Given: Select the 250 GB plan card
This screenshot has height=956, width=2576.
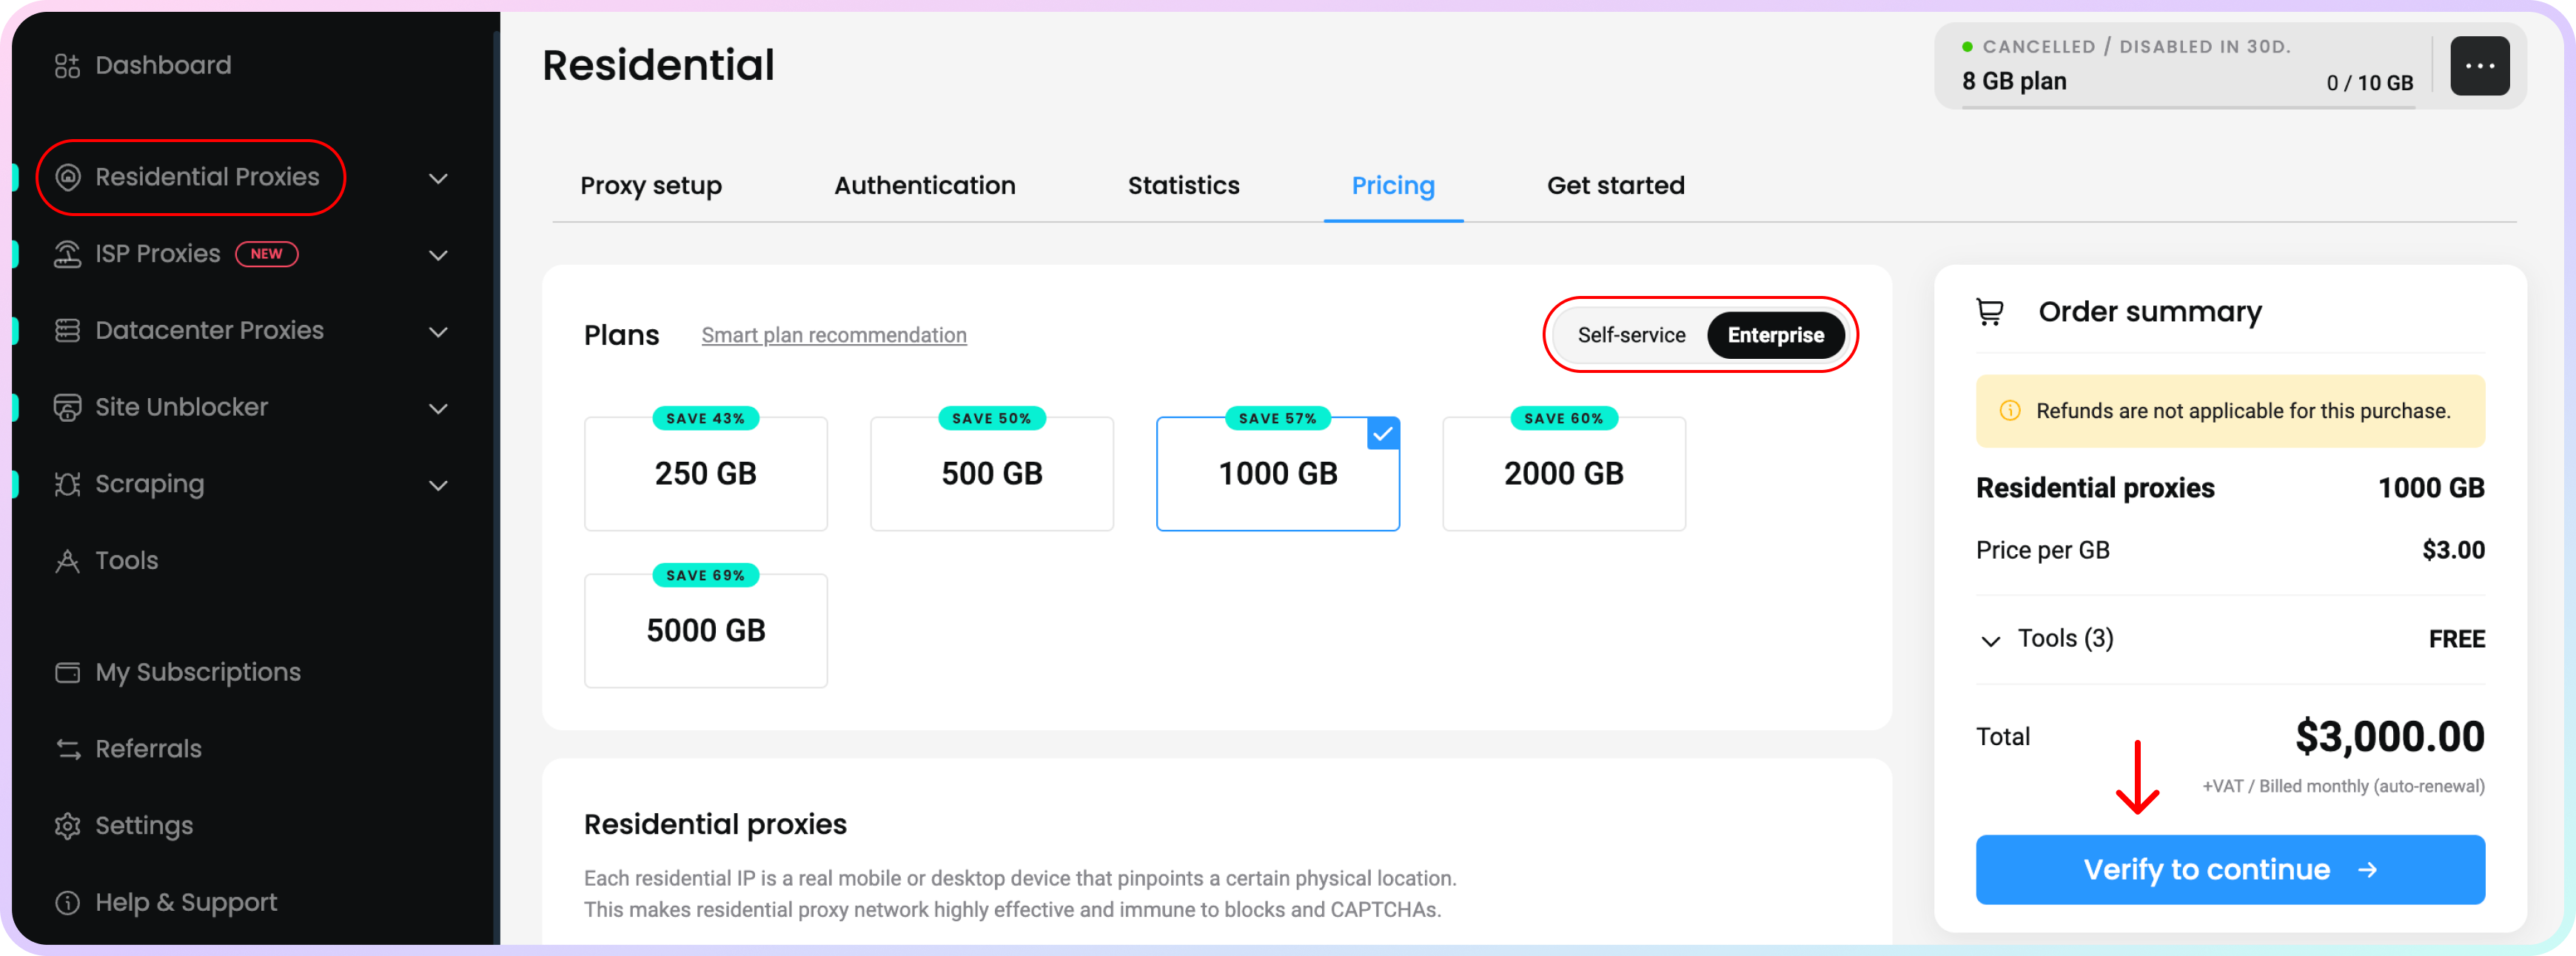Looking at the screenshot, I should click(705, 474).
